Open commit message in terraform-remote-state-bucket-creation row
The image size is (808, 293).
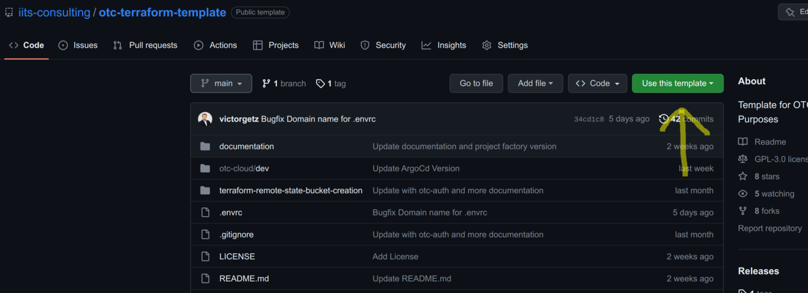tap(458, 191)
